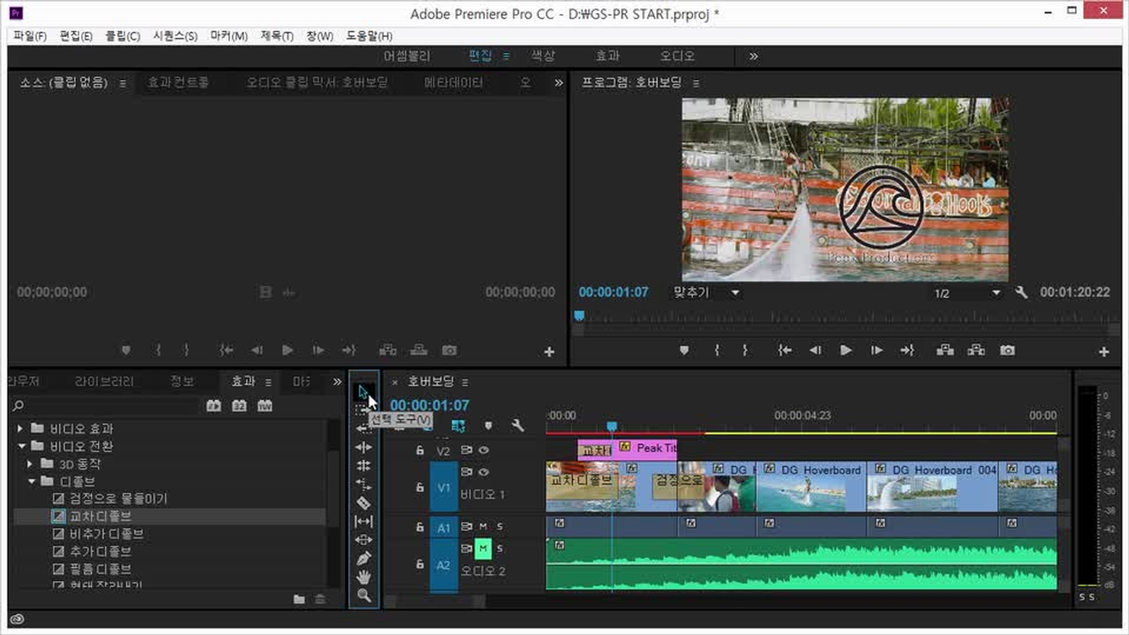The image size is (1129, 635).
Task: Open Program monitor settings wrench
Action: click(x=1021, y=292)
